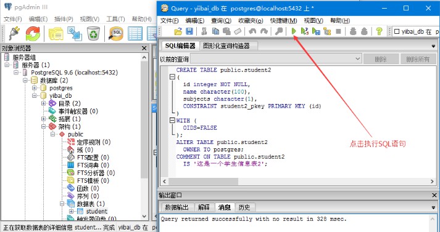Click the 删除所有 button
The image size is (440, 232).
click(418, 59)
